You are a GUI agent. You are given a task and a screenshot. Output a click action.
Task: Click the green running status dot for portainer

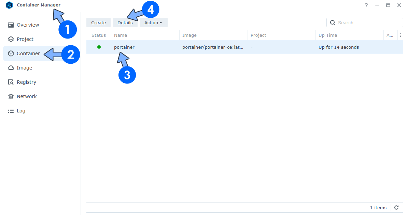pyautogui.click(x=99, y=47)
